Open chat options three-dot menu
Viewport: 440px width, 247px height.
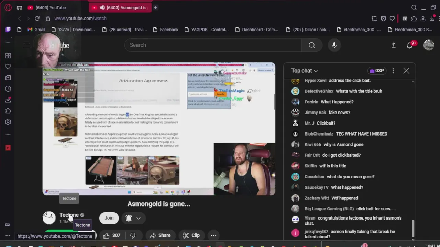(x=393, y=71)
